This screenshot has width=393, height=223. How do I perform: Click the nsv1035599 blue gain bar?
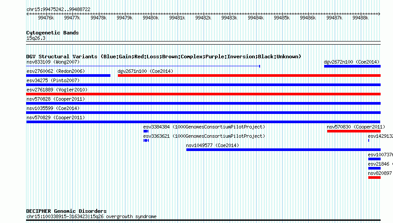point(203,113)
